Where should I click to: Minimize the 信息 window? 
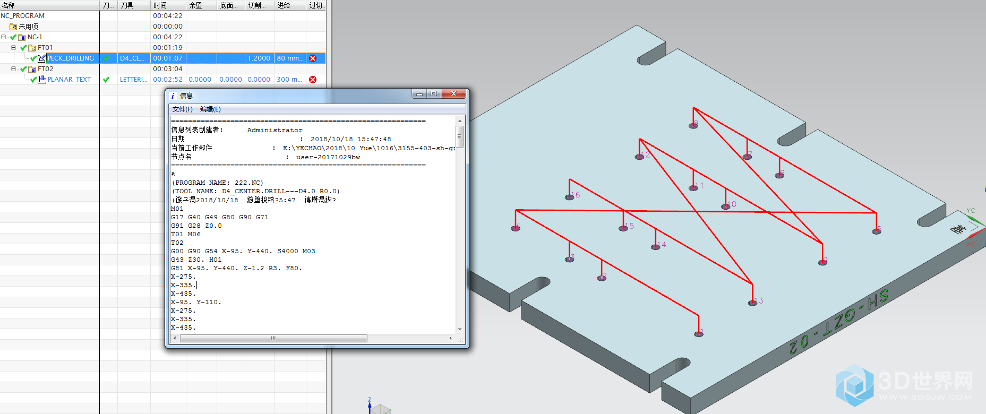[419, 94]
